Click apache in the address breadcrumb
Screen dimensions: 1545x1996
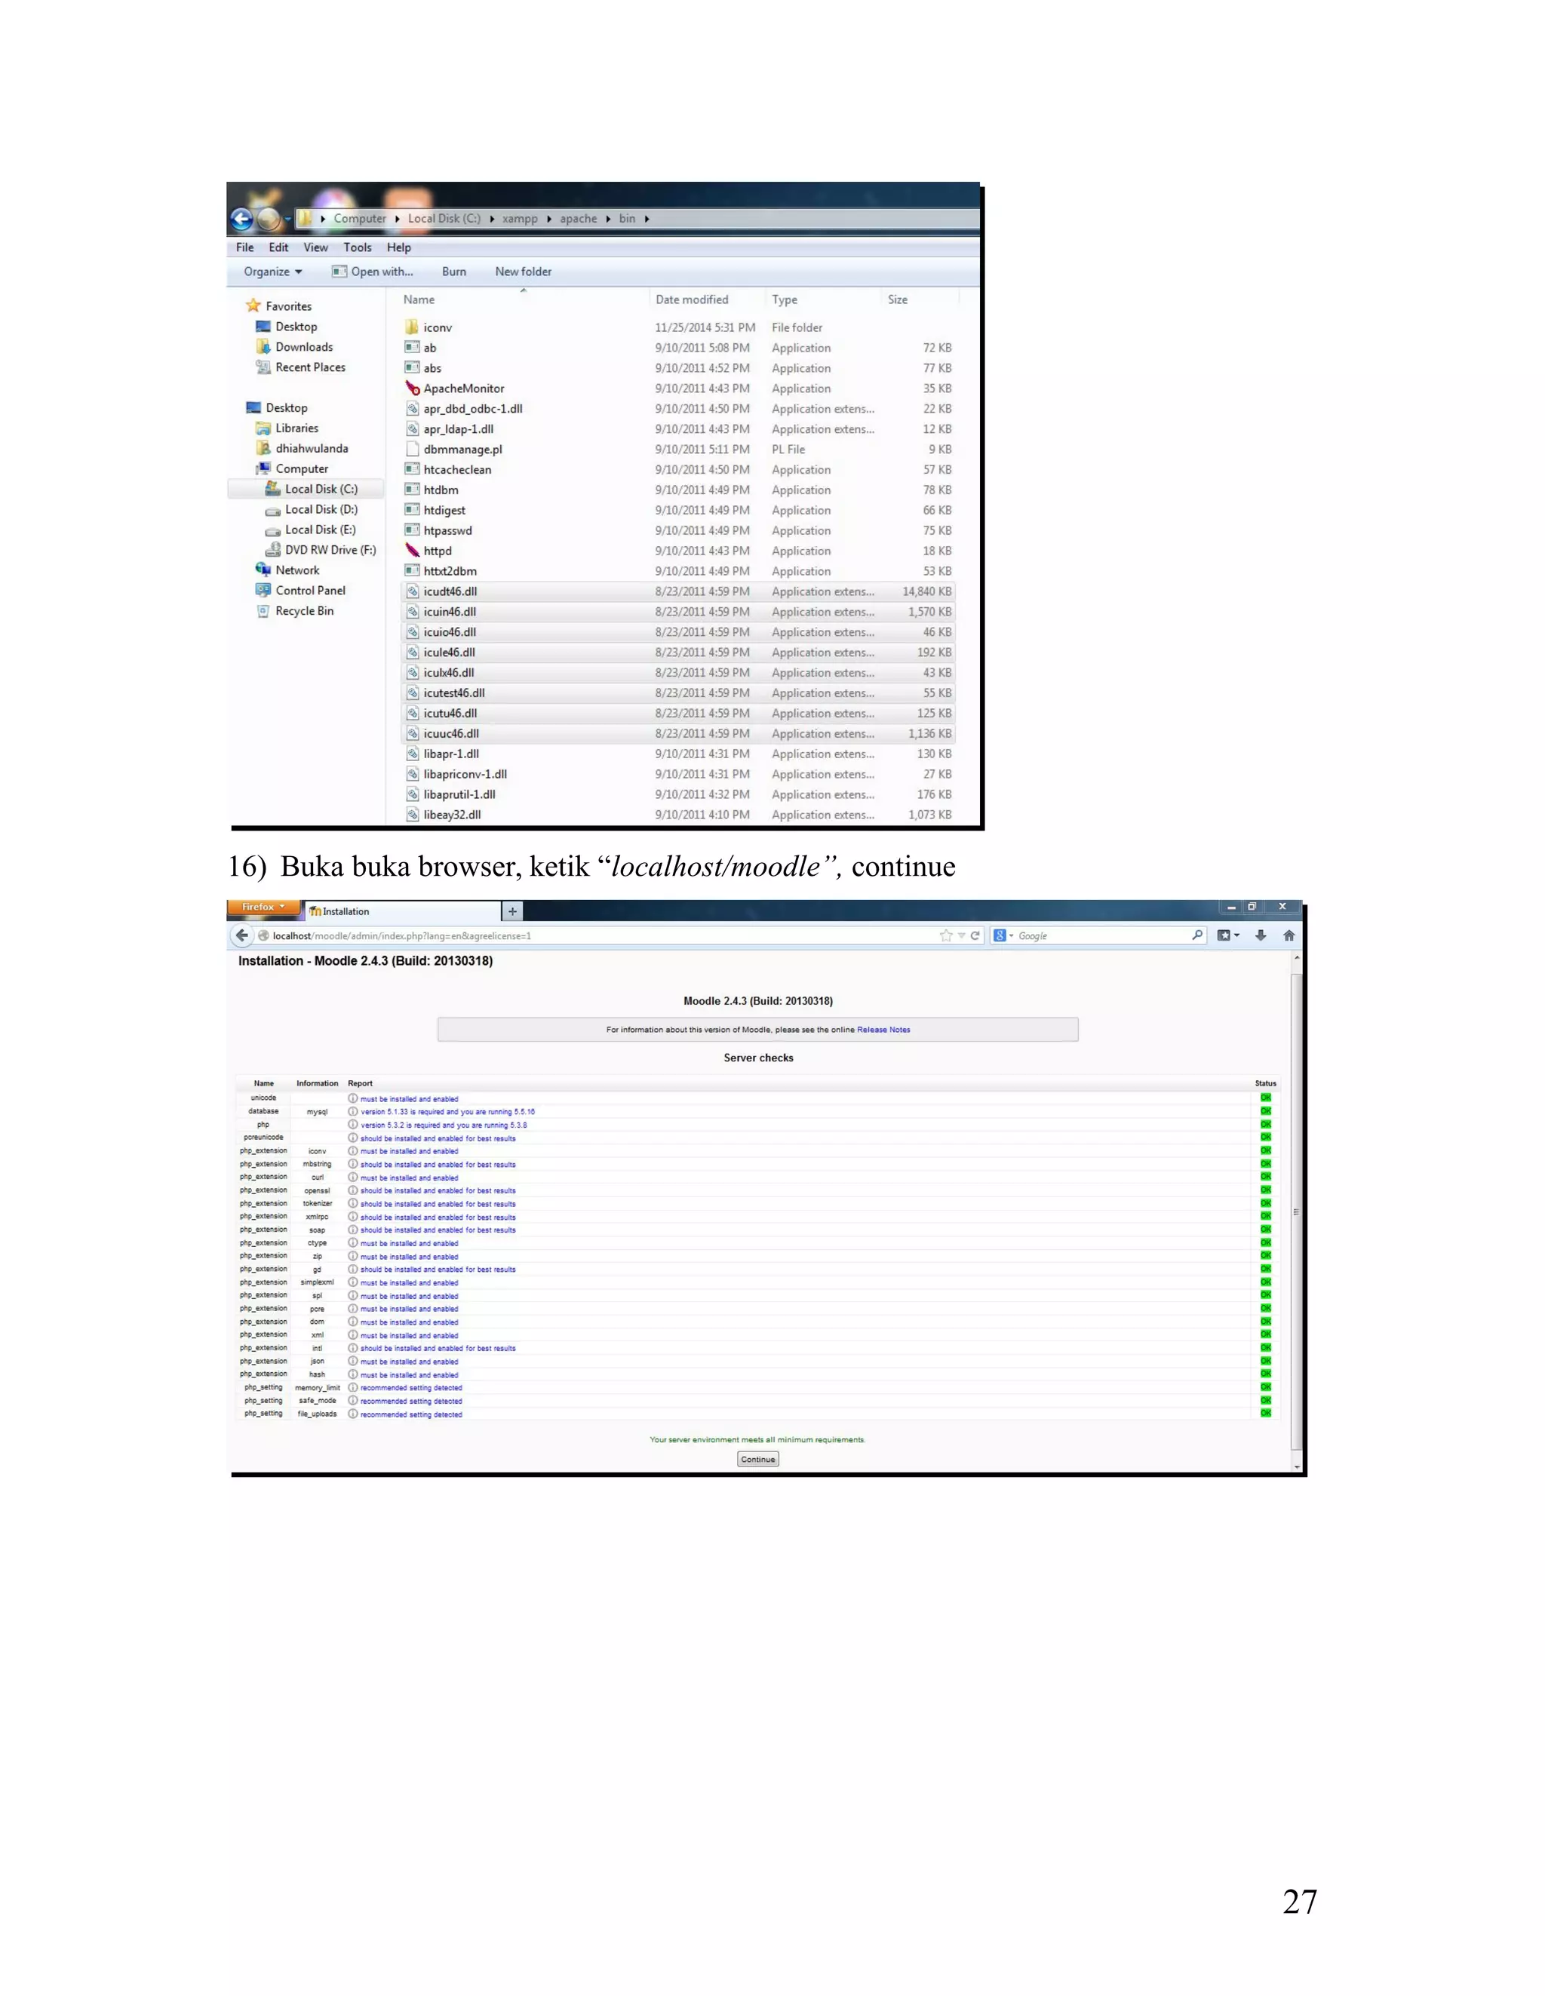coord(579,220)
